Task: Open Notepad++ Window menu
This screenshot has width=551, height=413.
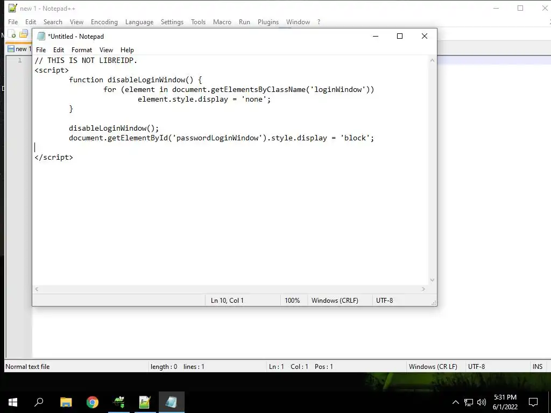Action: click(x=298, y=22)
